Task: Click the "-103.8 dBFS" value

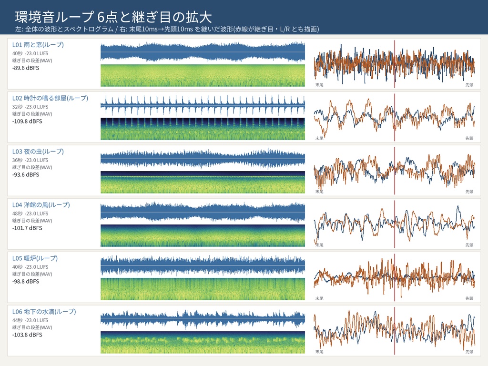Action: pyautogui.click(x=27, y=335)
